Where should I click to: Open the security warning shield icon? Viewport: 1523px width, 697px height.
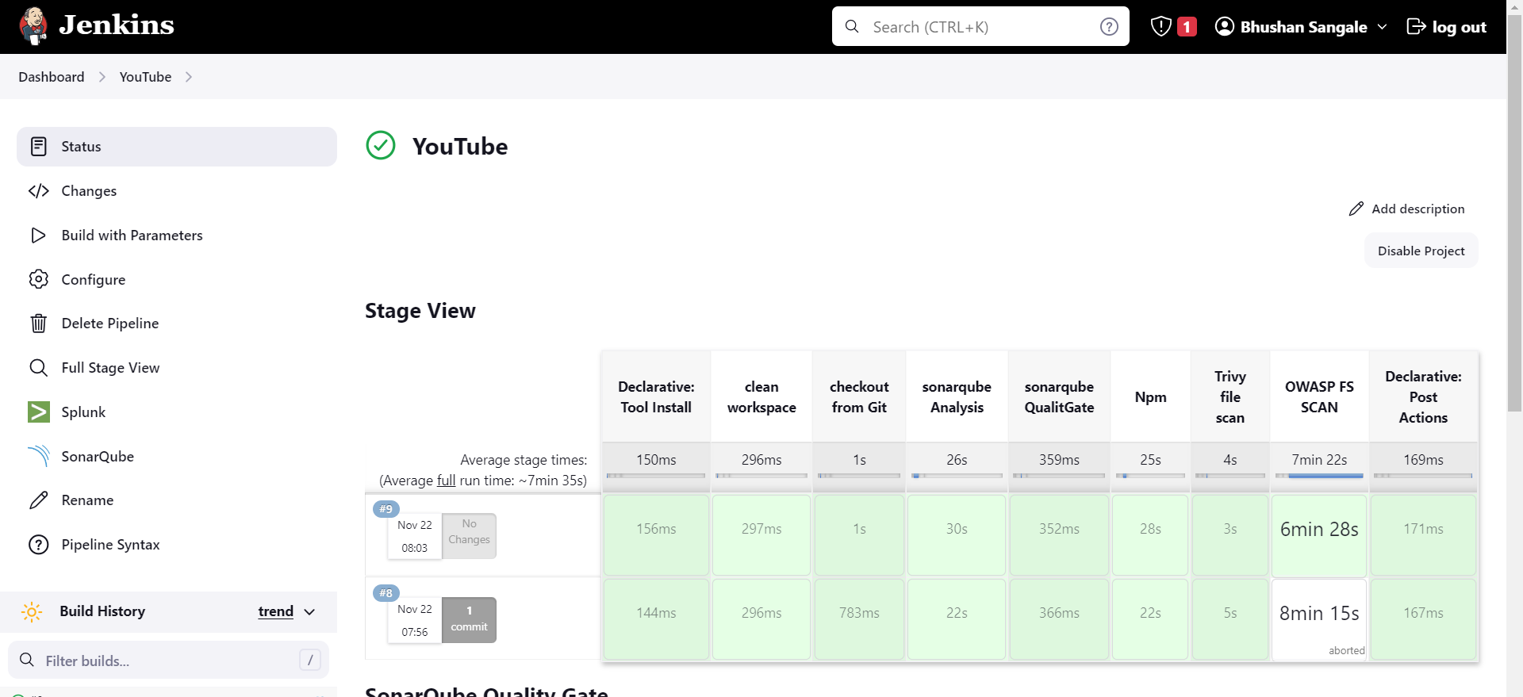1160,27
